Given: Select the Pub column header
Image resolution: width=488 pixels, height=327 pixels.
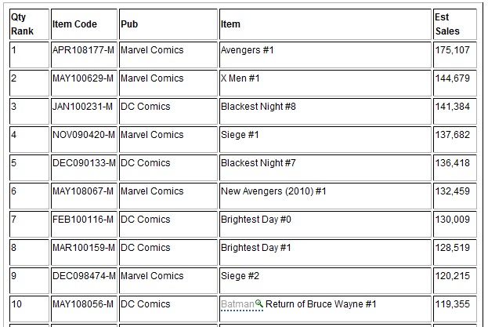Looking at the screenshot, I should 168,24.
